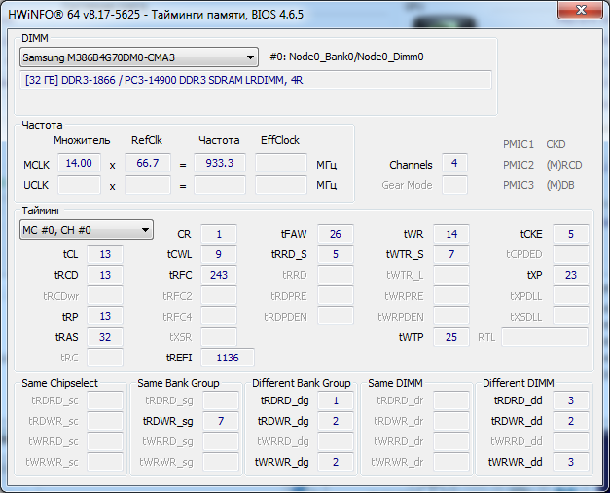Click the #0: Node0_Bank0/Node0_Dimm0 slot text
This screenshot has width=610, height=493.
pyautogui.click(x=346, y=57)
